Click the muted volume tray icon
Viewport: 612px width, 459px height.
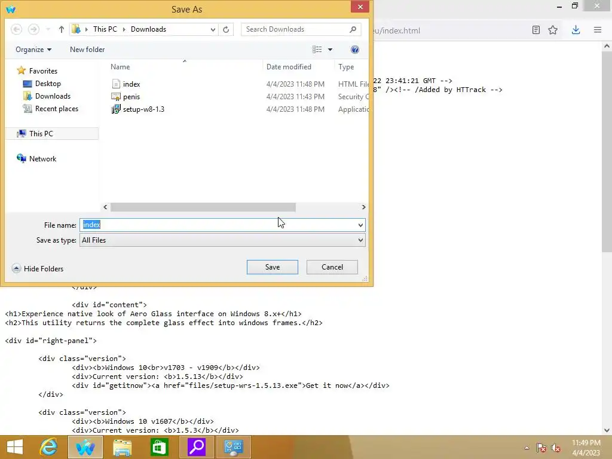point(556,448)
